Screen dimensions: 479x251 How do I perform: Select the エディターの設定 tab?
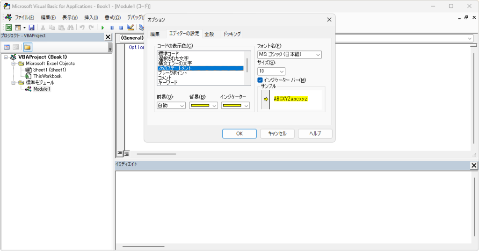pyautogui.click(x=184, y=33)
